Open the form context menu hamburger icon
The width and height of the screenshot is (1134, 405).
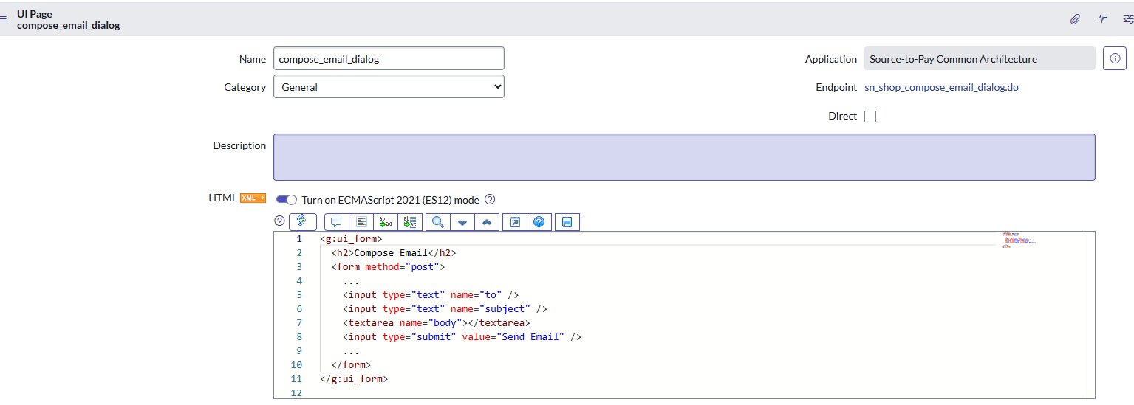(3, 19)
